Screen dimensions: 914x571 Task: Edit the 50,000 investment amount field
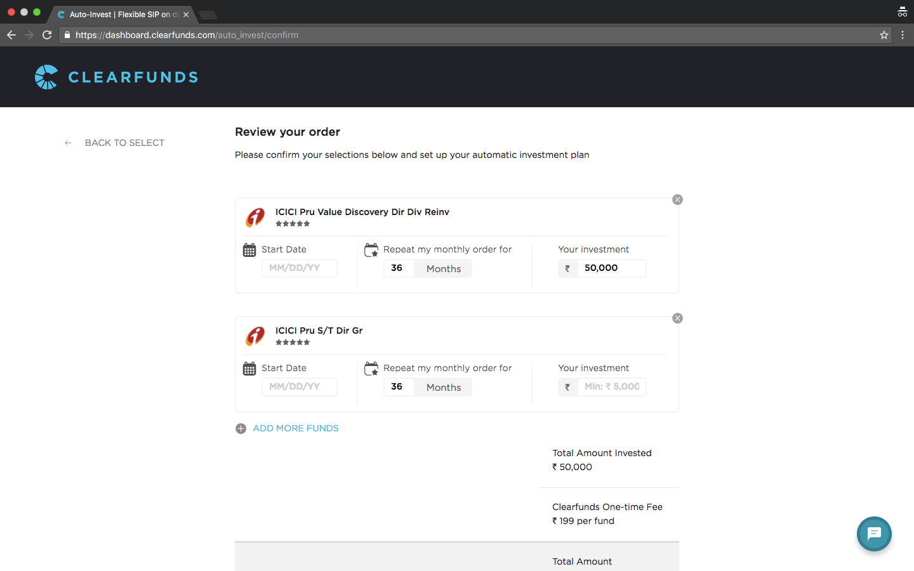611,268
